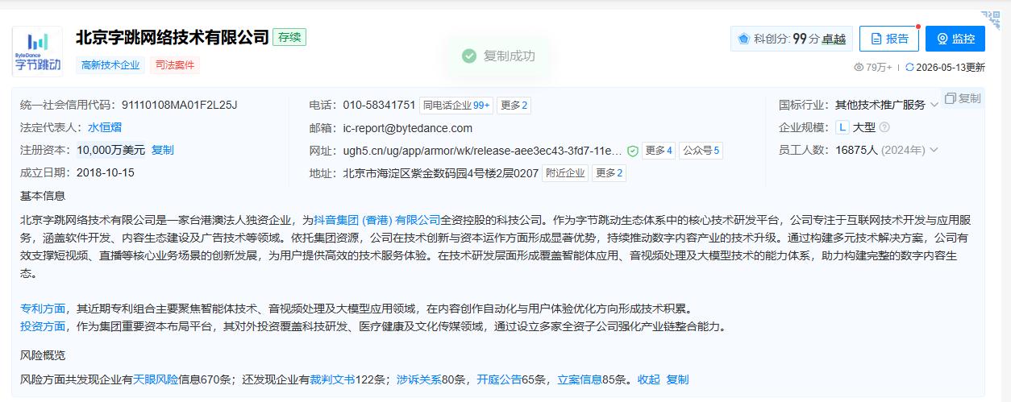Viewport: 1011px width, 402px height.
Task: Click the L size badge icon
Action: 842,127
